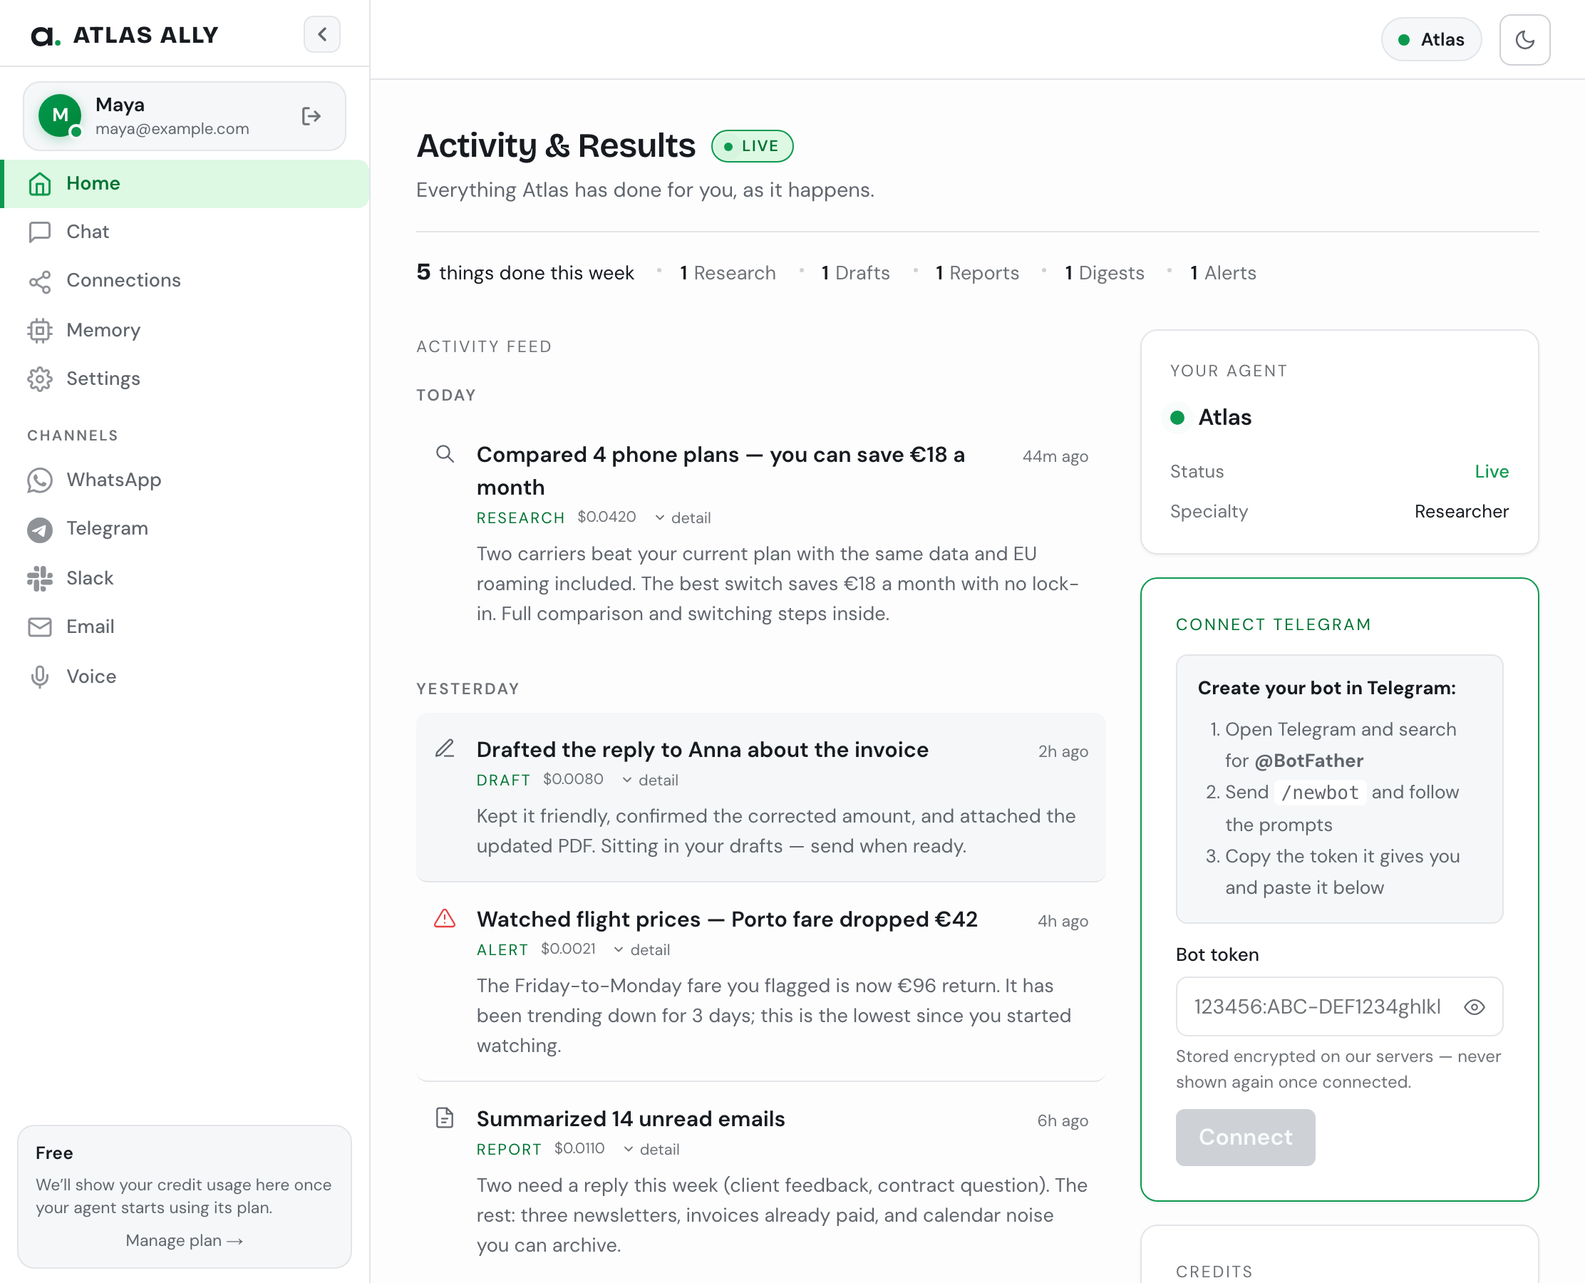Open 'Summarized 14 unread emails' entry

(630, 1119)
